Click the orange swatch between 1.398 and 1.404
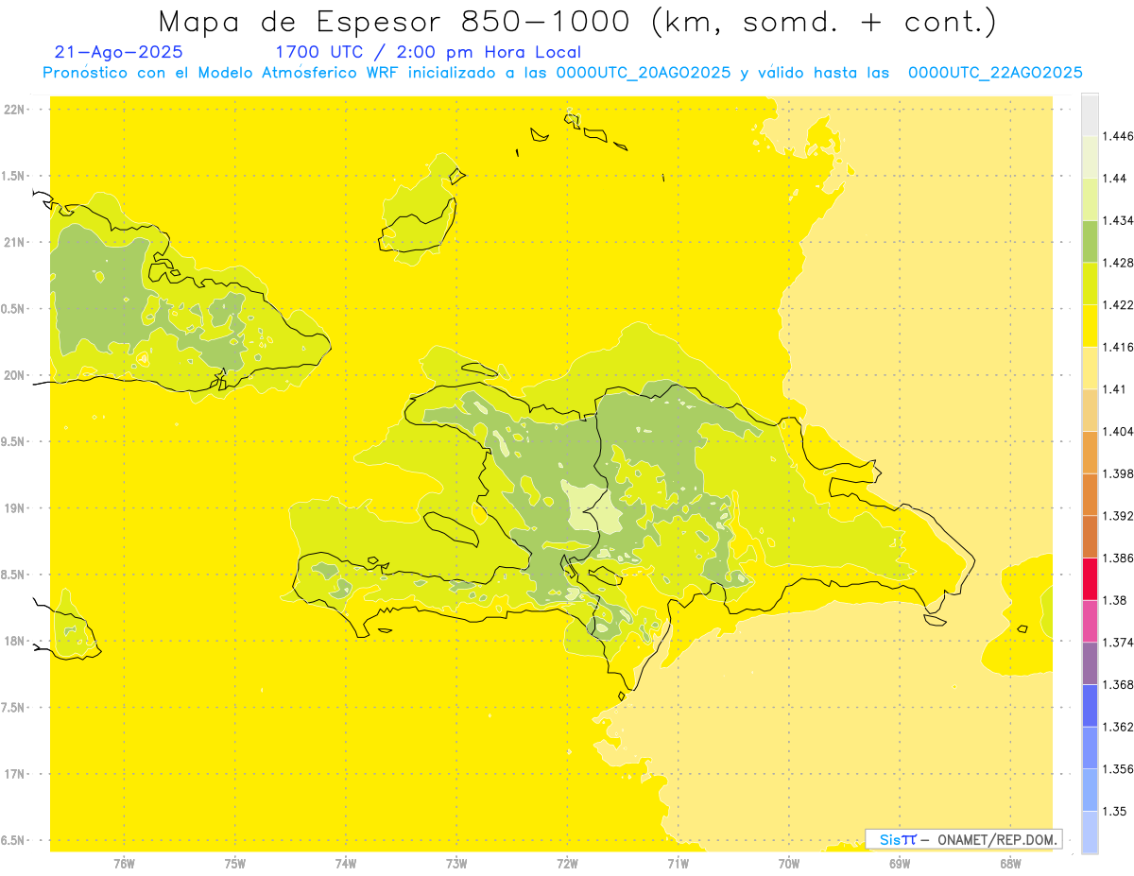1134x876 pixels. pos(1090,452)
